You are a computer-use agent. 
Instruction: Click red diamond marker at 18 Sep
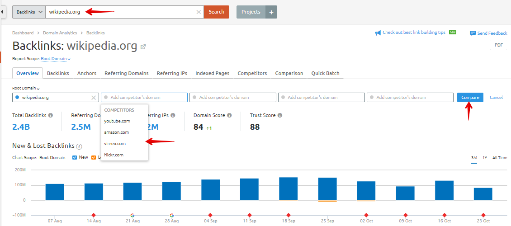pos(288,215)
